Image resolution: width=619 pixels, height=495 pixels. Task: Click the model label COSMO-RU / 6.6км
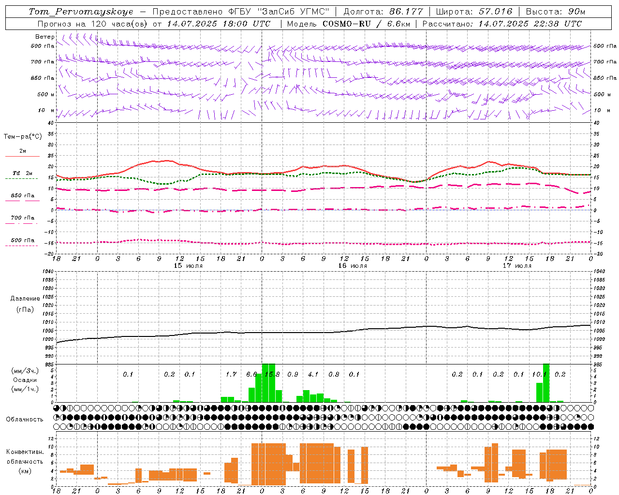[366, 24]
